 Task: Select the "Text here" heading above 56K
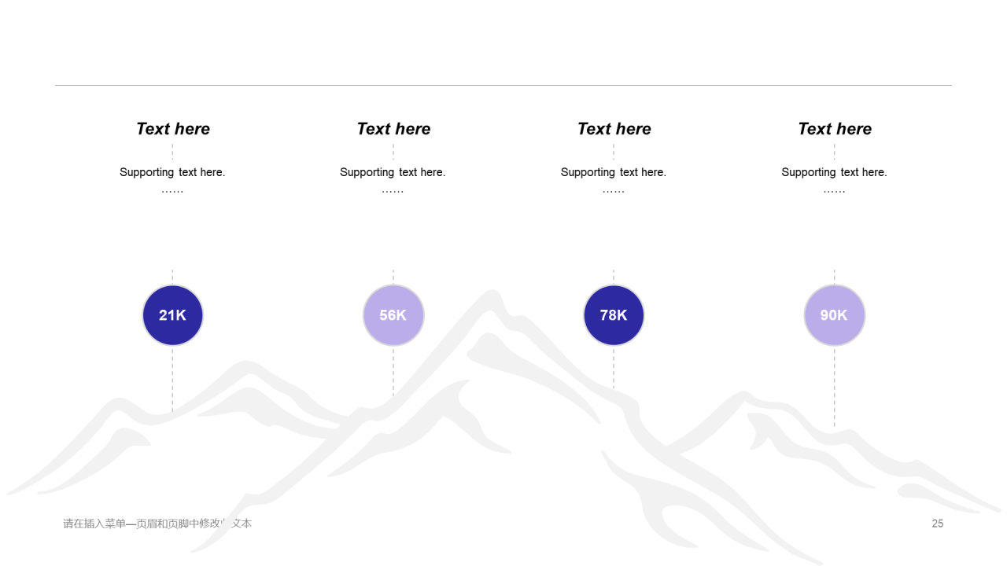393,129
